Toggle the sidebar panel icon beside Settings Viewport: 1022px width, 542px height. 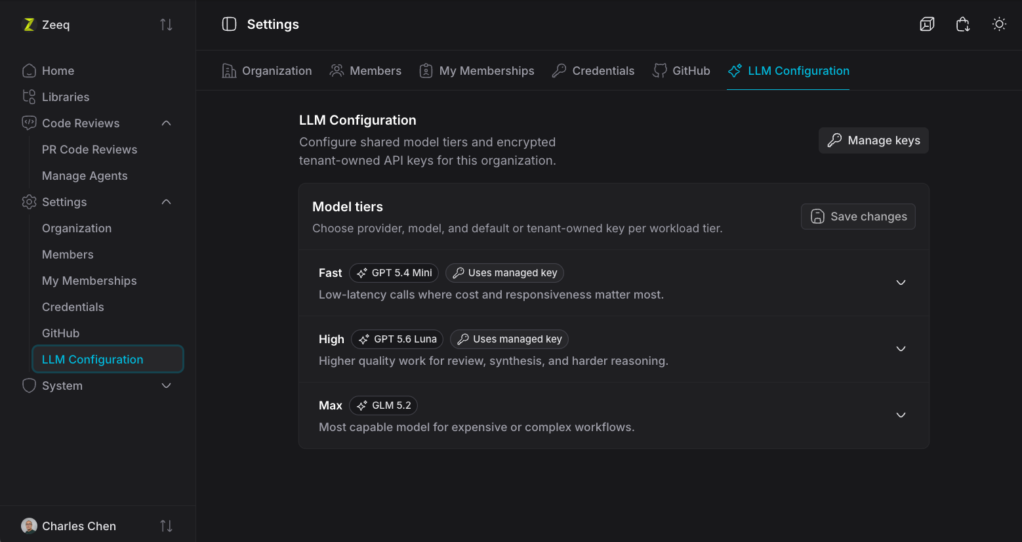click(229, 24)
